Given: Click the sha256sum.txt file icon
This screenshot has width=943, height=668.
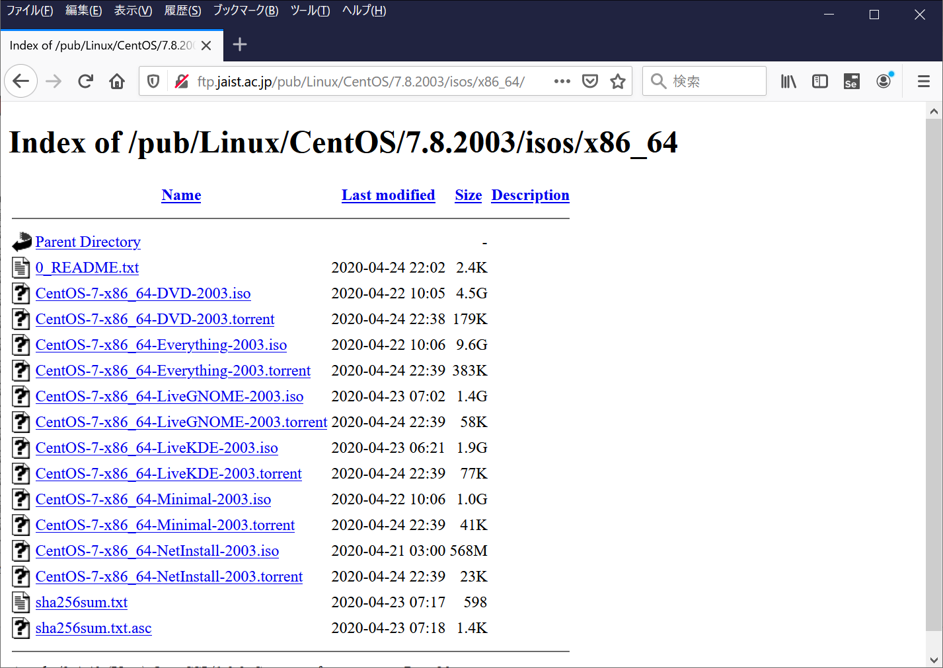Looking at the screenshot, I should (x=21, y=602).
